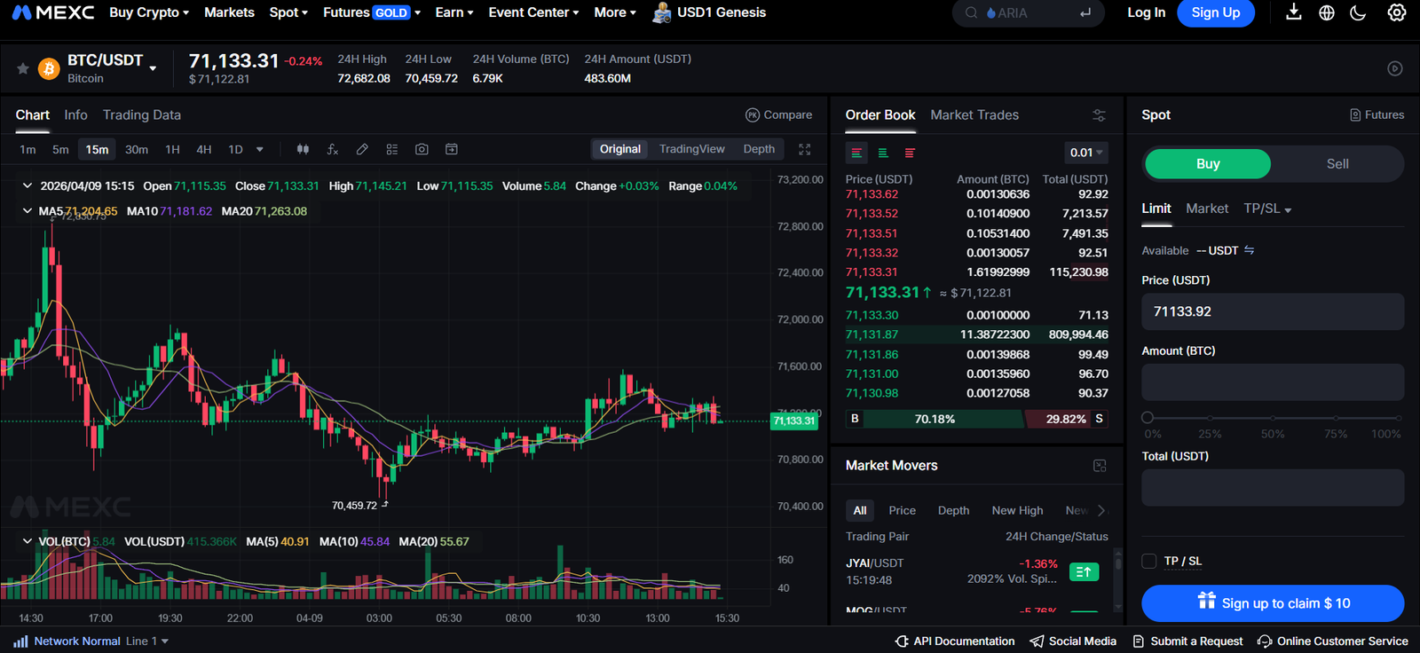Open order book settings sliders icon
The width and height of the screenshot is (1420, 653).
(1099, 115)
